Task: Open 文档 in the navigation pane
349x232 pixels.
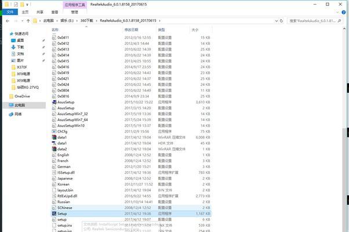Action: tap(20, 54)
